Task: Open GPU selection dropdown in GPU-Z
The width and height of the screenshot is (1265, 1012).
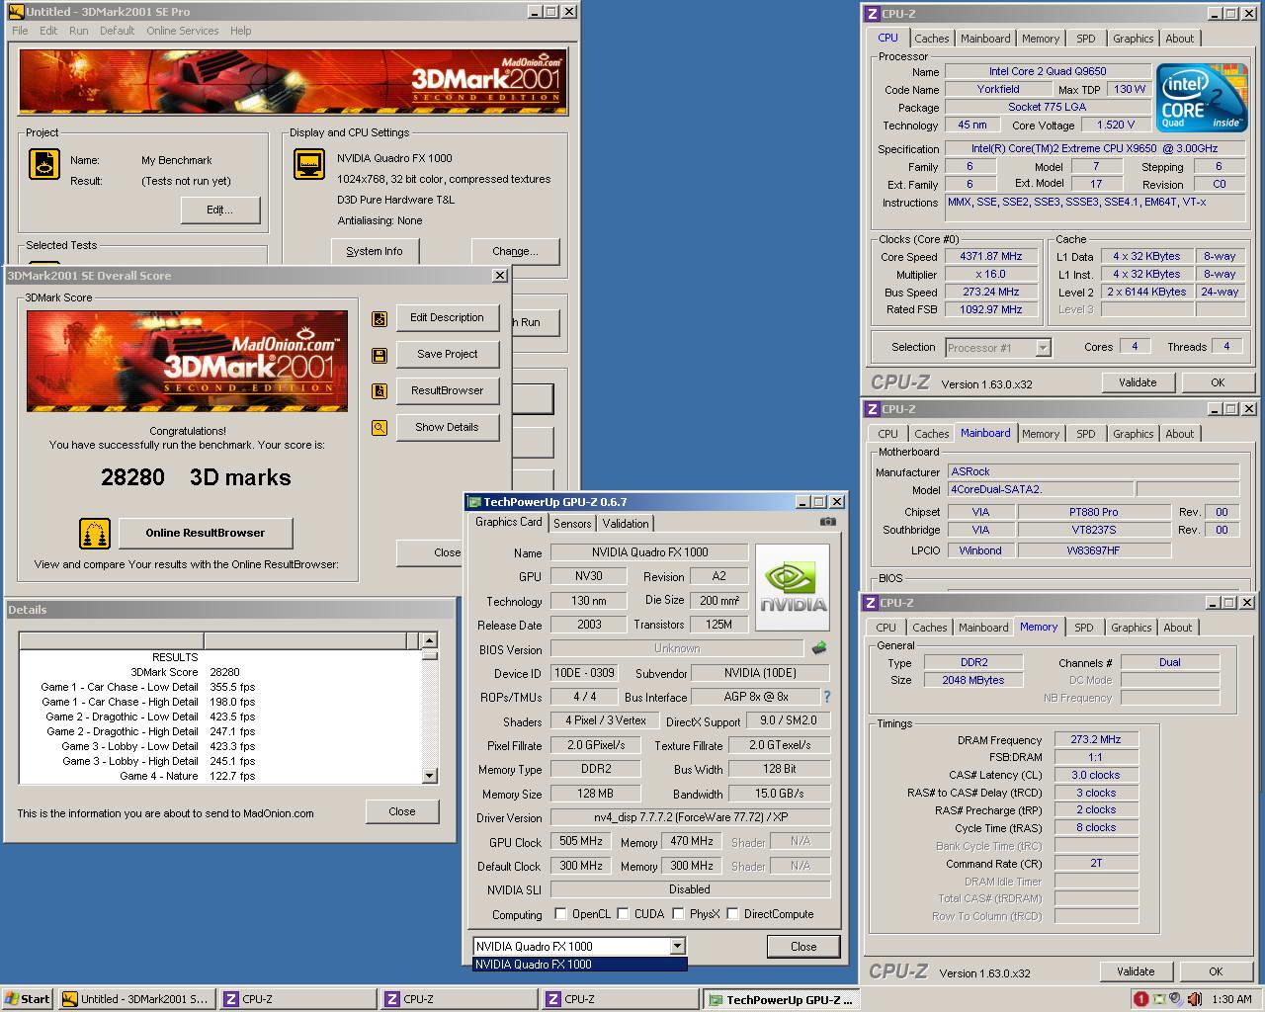Action: [677, 947]
